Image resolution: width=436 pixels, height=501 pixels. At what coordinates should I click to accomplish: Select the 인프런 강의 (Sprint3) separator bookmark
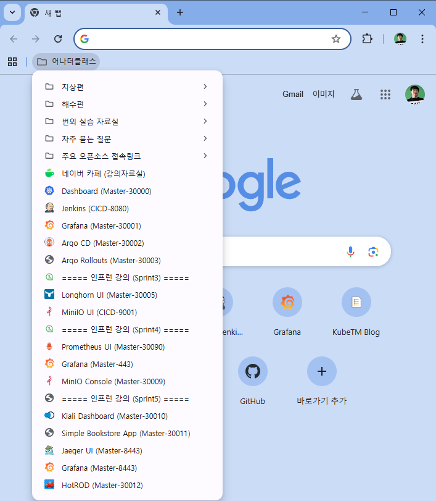pyautogui.click(x=127, y=277)
